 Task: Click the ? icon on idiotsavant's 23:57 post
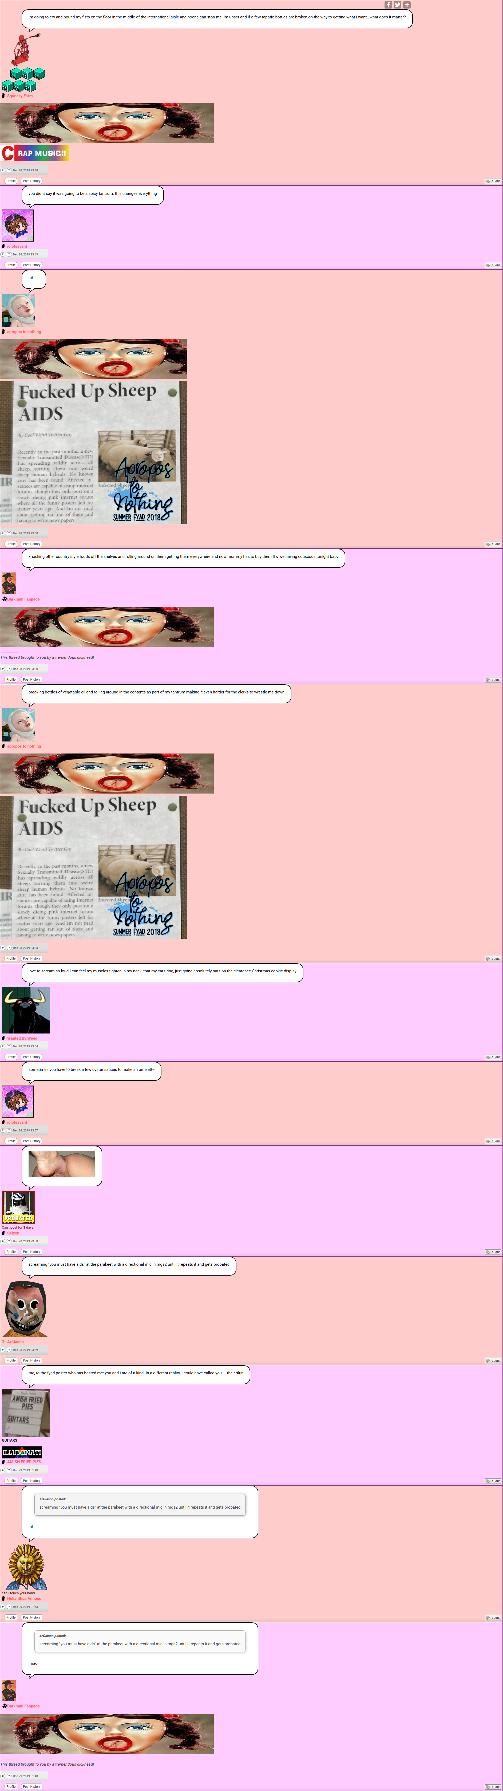coord(9,1130)
